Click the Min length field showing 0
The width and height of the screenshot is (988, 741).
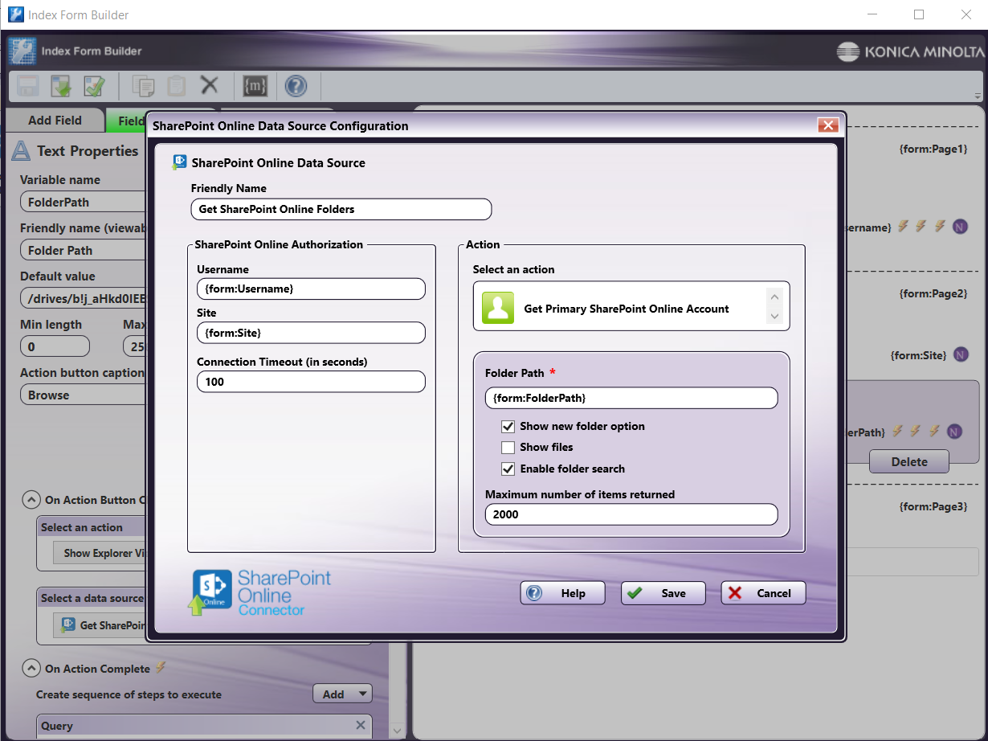pyautogui.click(x=55, y=346)
